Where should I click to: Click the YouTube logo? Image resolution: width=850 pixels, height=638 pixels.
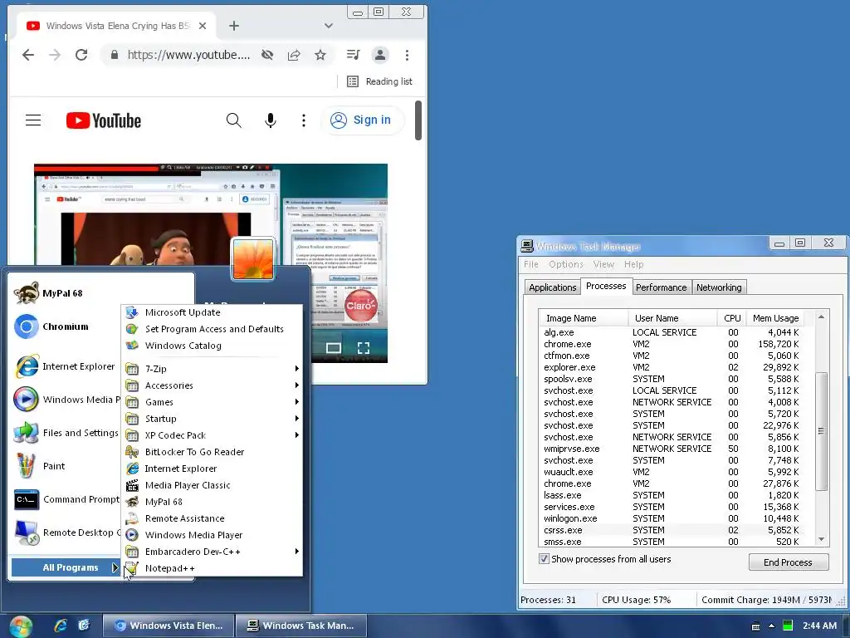(x=104, y=120)
